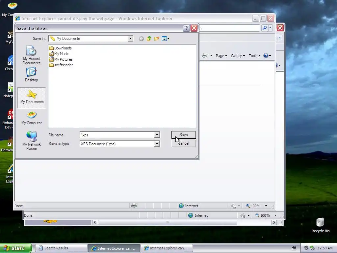This screenshot has width=337, height=253.
Task: Click the Cancel button in dialog
Action: click(184, 143)
